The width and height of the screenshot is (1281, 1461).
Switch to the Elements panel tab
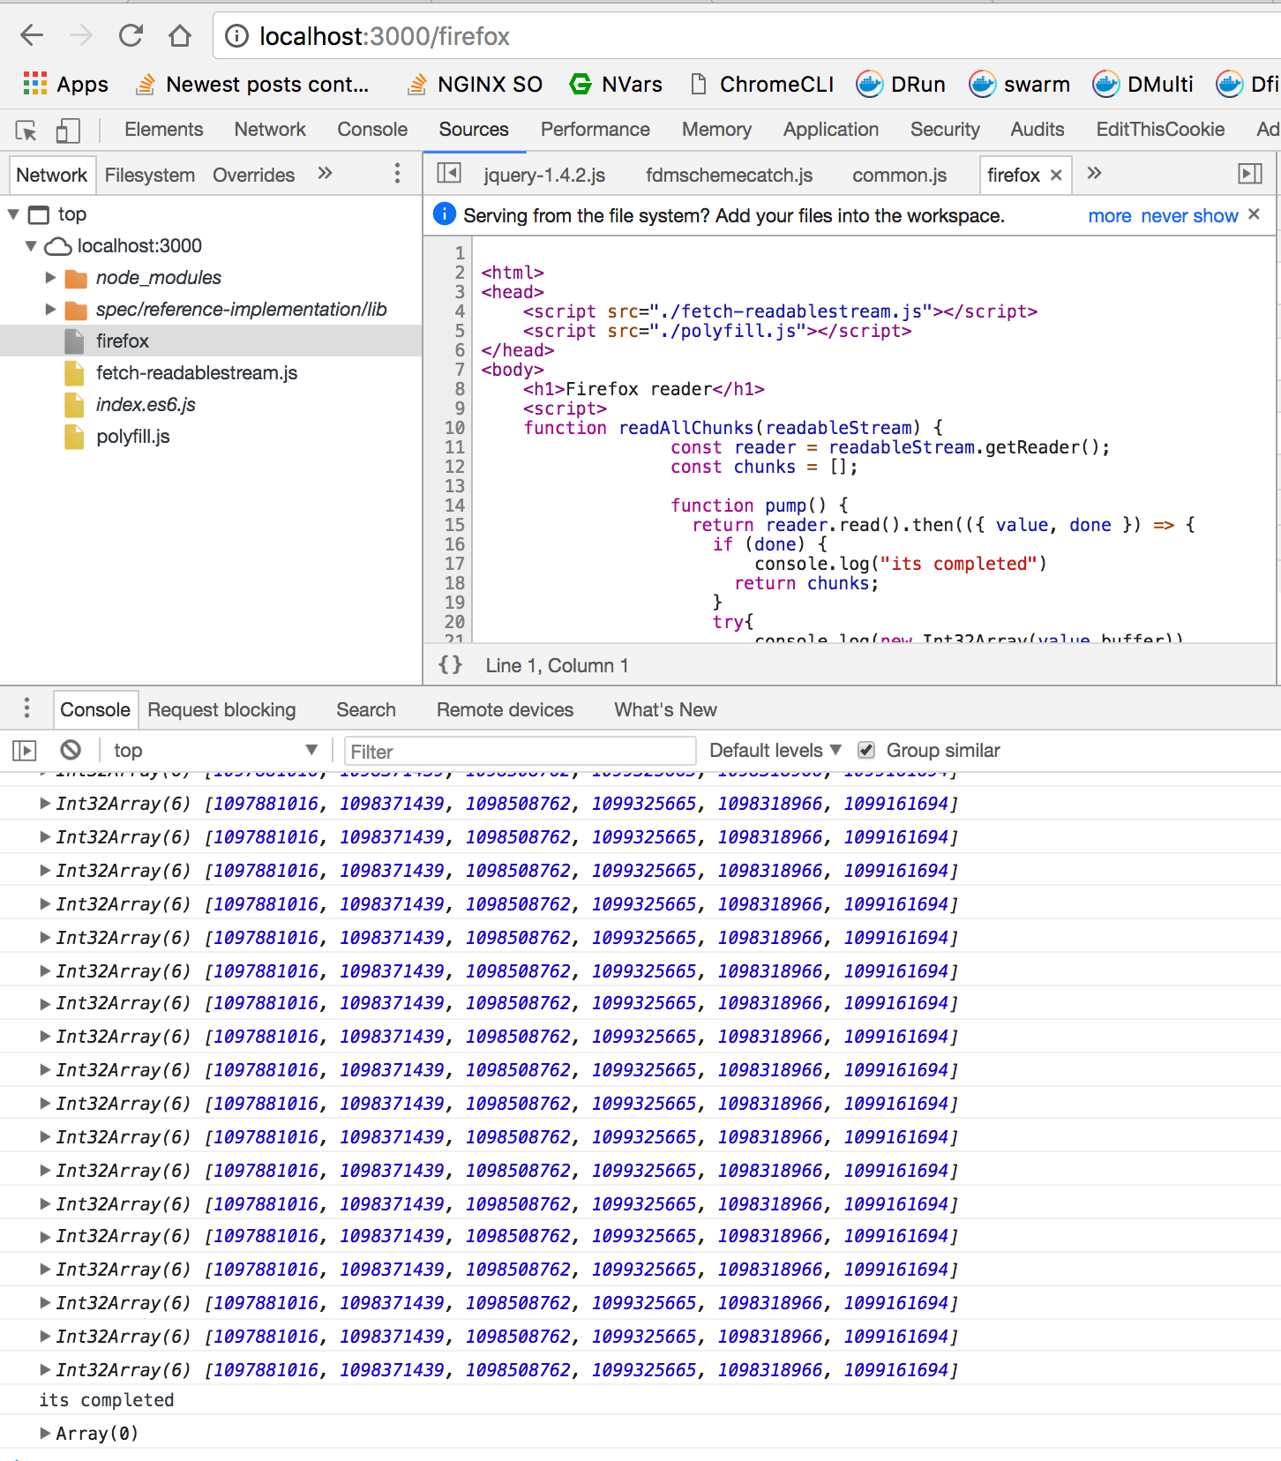click(x=163, y=130)
